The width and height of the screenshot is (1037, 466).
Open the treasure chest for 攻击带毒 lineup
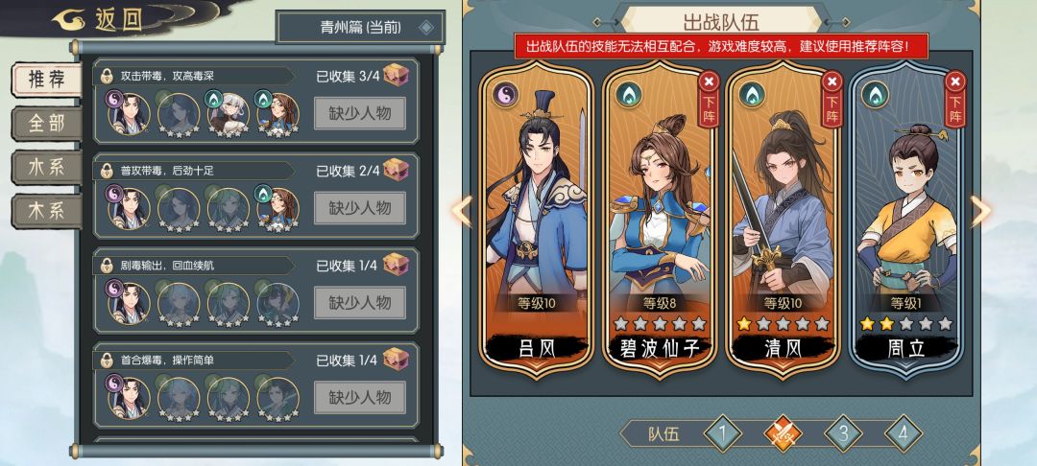(x=397, y=75)
